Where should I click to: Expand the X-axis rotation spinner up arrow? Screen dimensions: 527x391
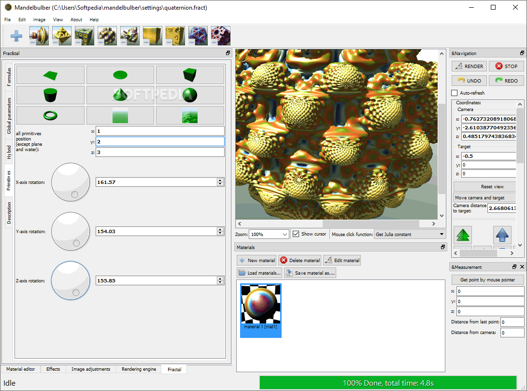(220, 180)
